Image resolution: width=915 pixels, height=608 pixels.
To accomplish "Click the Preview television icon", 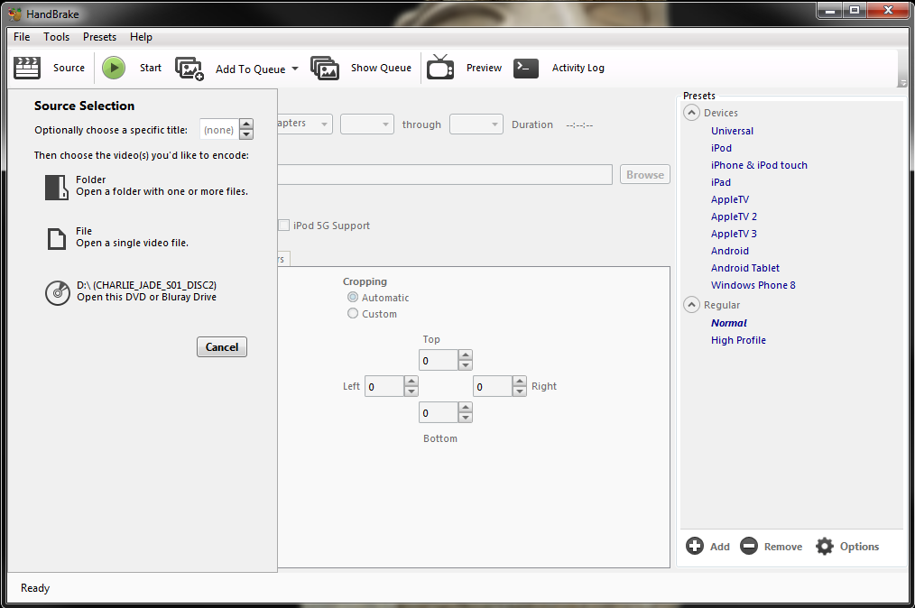I will [440, 69].
